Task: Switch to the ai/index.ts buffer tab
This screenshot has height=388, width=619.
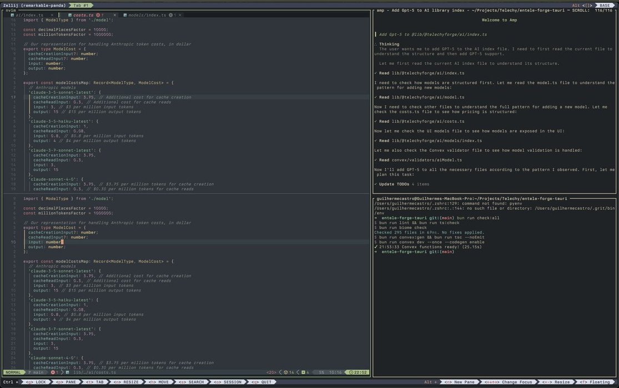Action: click(x=29, y=15)
